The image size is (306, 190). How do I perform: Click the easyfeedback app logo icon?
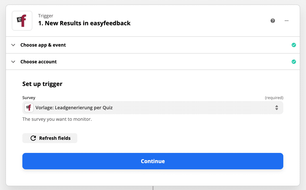pyautogui.click(x=22, y=20)
